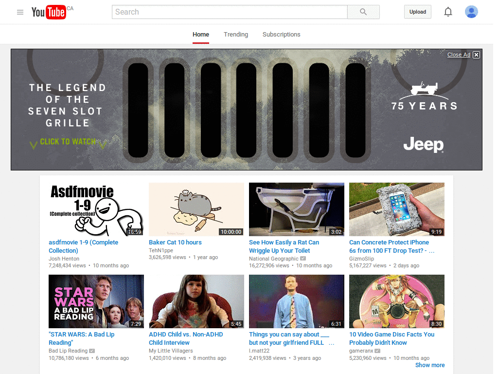Click the 9:19 duration badge
This screenshot has width=498, height=374.
[x=436, y=232]
